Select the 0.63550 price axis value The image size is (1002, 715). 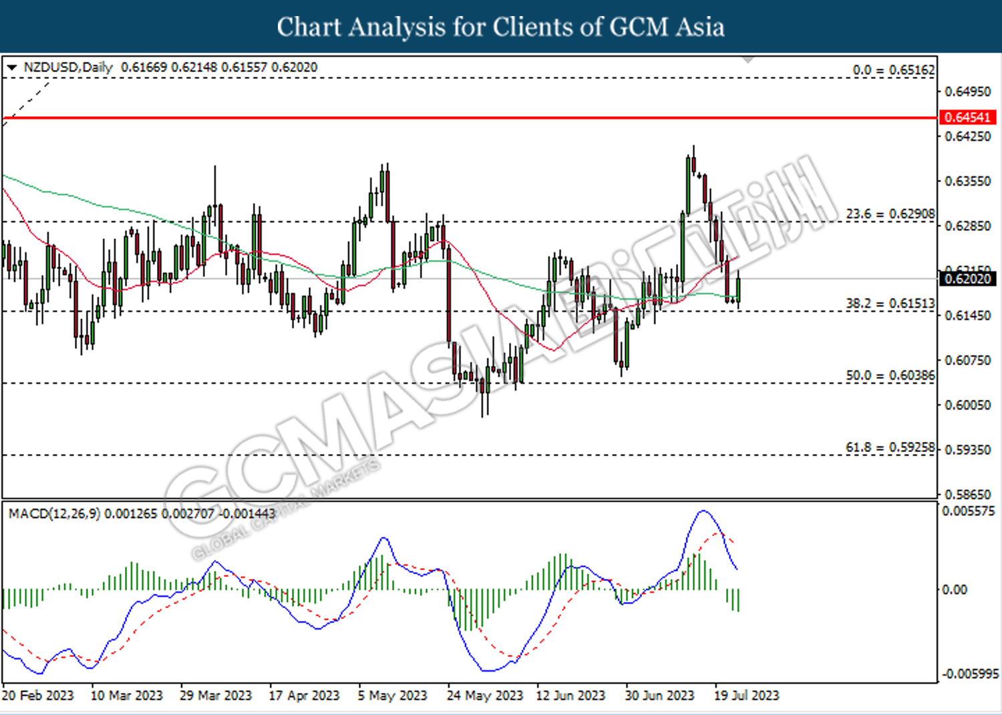(x=968, y=181)
